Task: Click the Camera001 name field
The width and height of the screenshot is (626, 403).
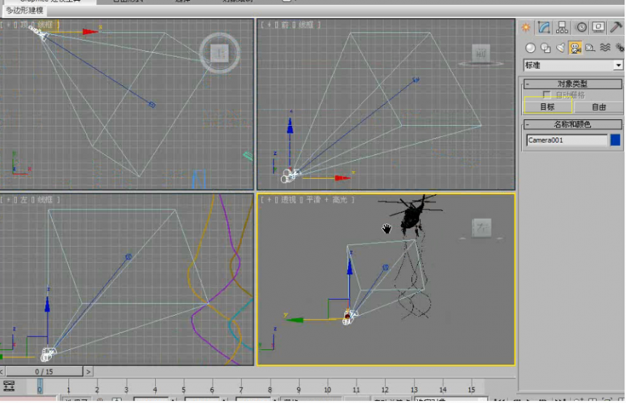Action: pyautogui.click(x=567, y=140)
